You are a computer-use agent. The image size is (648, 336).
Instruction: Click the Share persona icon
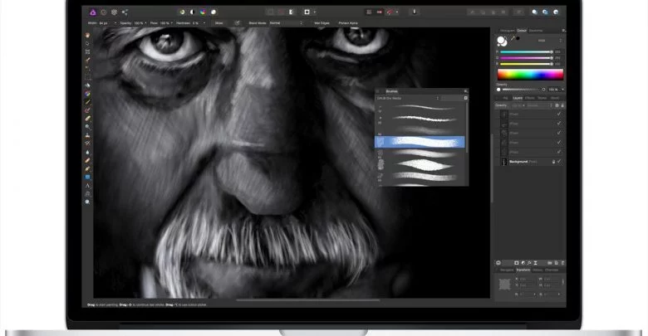[125, 12]
